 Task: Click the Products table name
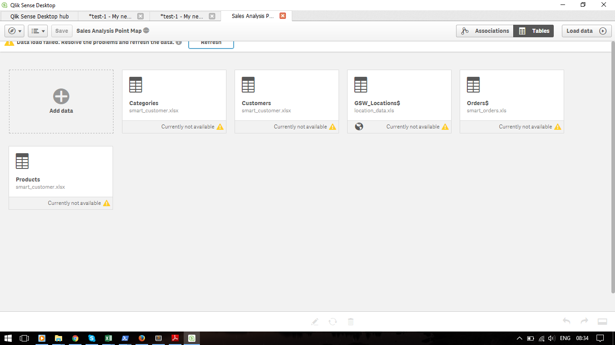[28, 180]
